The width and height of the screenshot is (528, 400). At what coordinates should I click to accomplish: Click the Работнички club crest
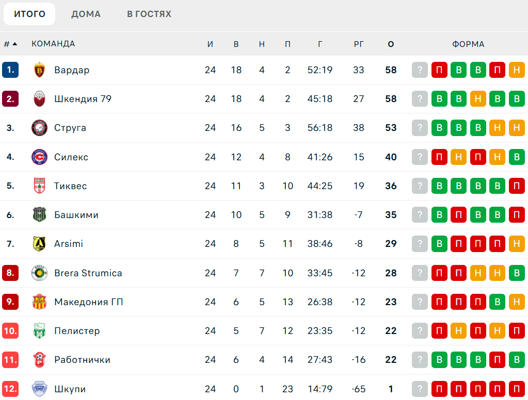pyautogui.click(x=39, y=360)
